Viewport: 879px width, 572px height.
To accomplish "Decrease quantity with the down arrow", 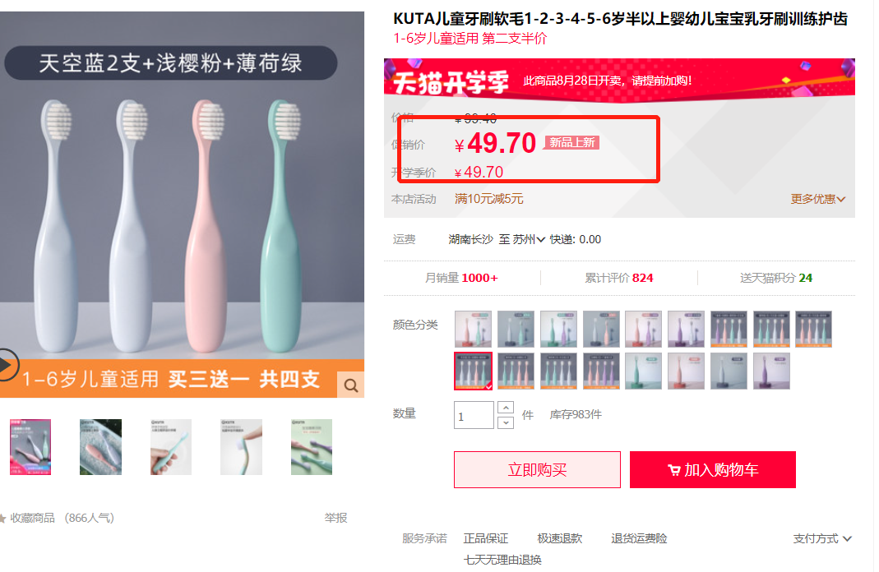I will point(507,422).
